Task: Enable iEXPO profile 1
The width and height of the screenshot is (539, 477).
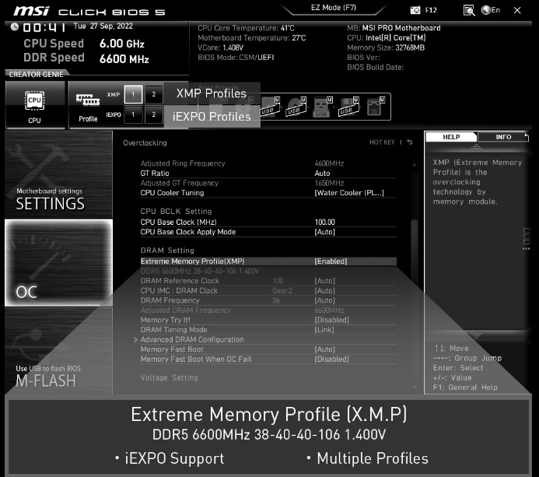Action: coord(132,115)
